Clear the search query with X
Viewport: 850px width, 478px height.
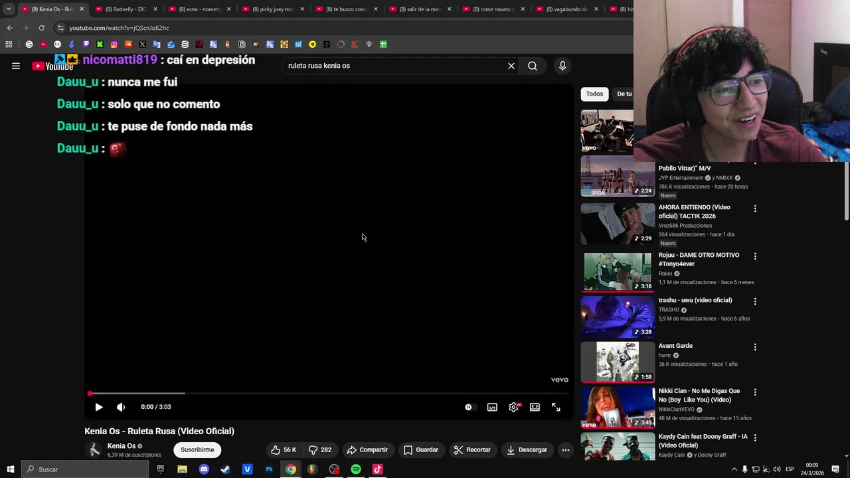(511, 66)
